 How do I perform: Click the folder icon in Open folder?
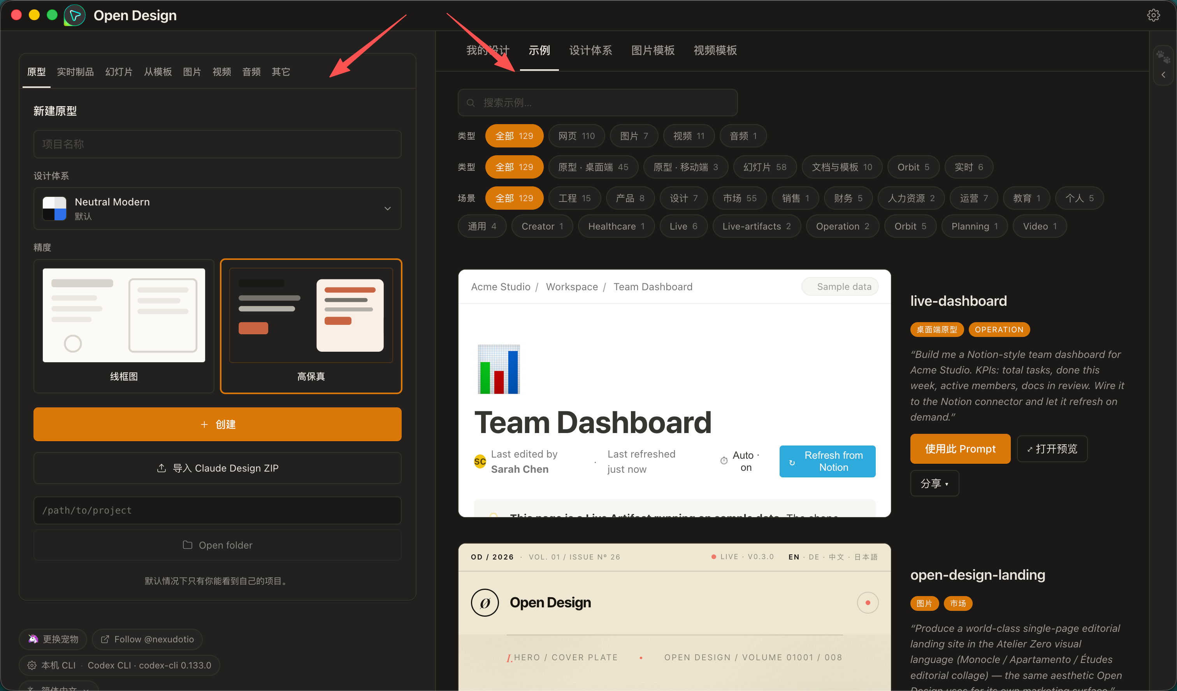187,545
